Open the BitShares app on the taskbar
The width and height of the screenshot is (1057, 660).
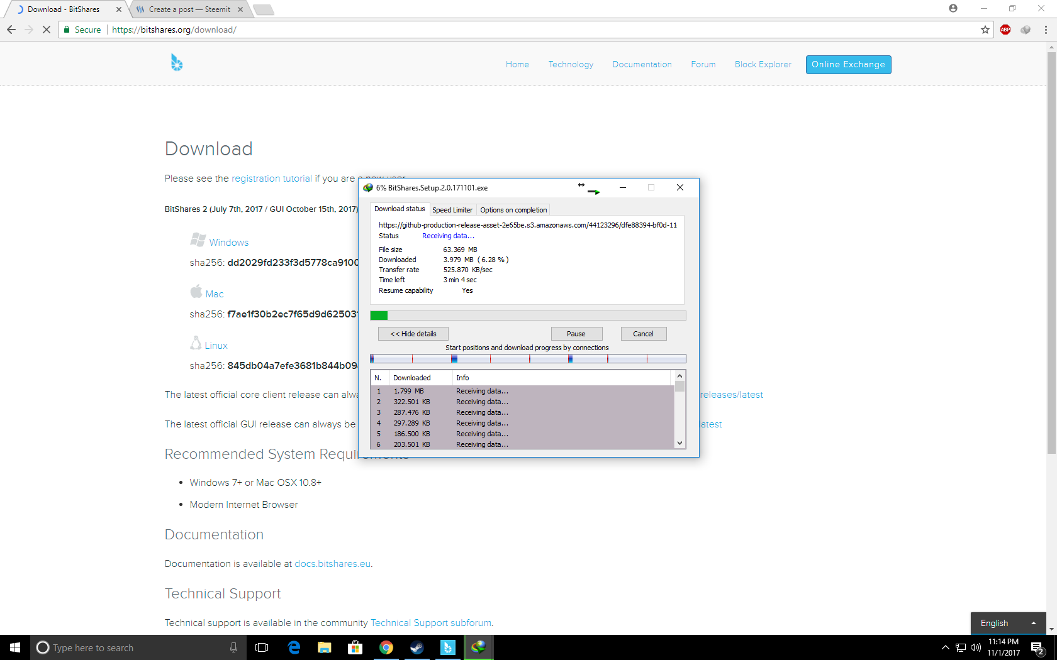pos(447,647)
